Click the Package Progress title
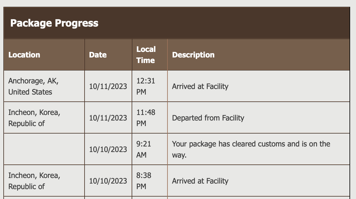Image resolution: width=356 pixels, height=199 pixels. tap(54, 23)
